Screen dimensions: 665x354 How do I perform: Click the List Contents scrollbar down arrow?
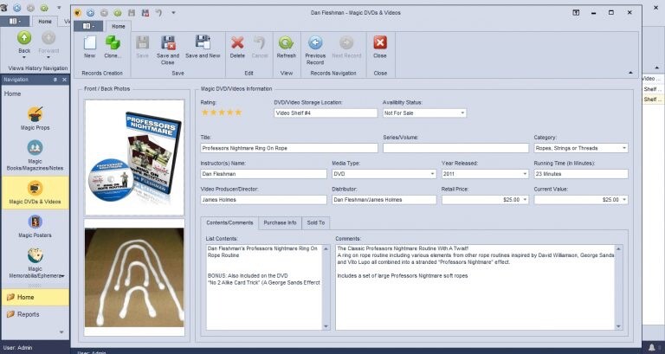click(326, 326)
